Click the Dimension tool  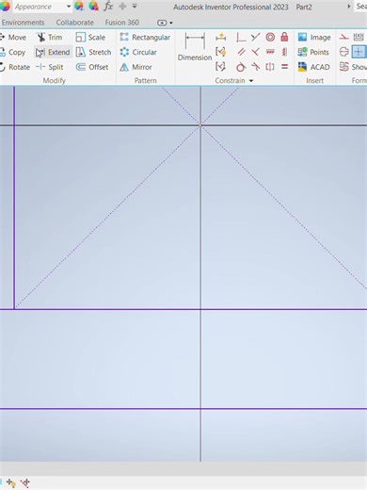[x=195, y=47]
